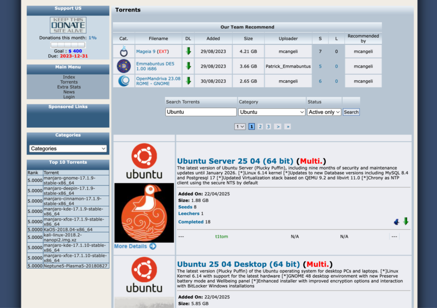This screenshot has width=437, height=308.
Task: Click blue magnet icon for Ubuntu Server
Action: coord(396,222)
